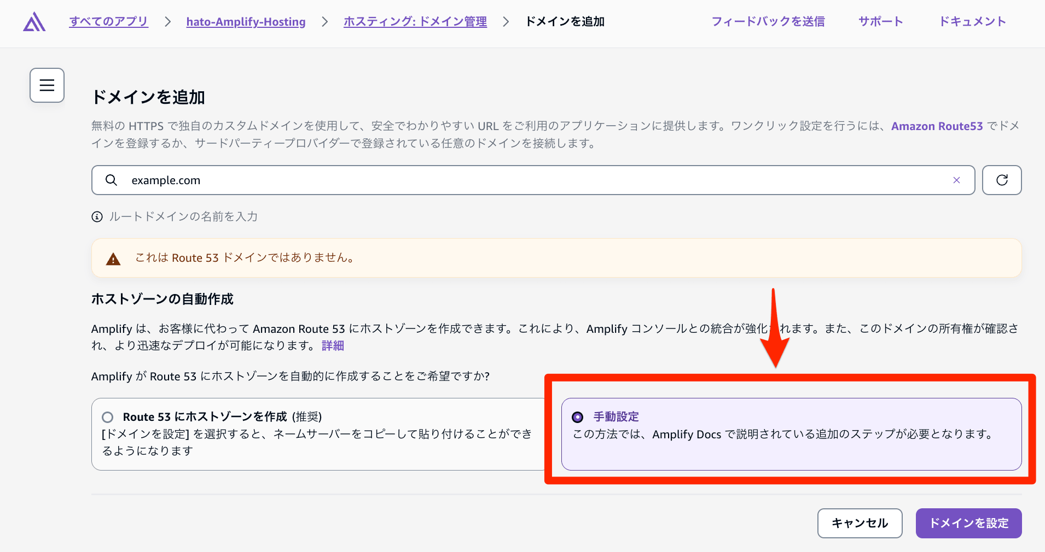Select Route 53 にホストゾーンを作成 radio option
This screenshot has height=552, width=1045.
coord(108,417)
